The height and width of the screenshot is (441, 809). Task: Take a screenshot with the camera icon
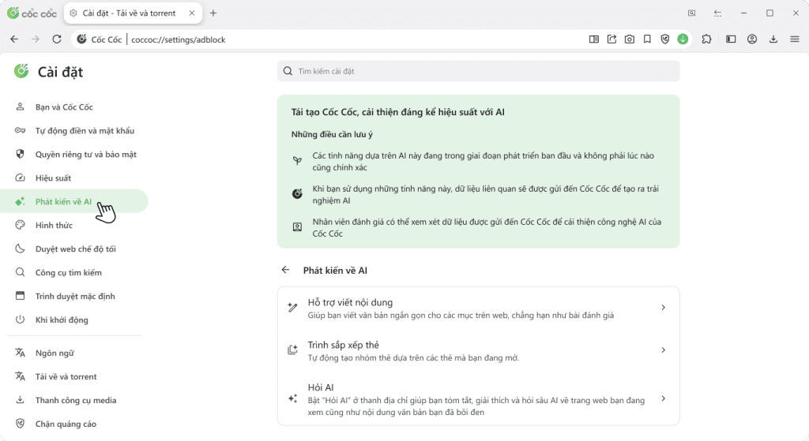tap(629, 39)
